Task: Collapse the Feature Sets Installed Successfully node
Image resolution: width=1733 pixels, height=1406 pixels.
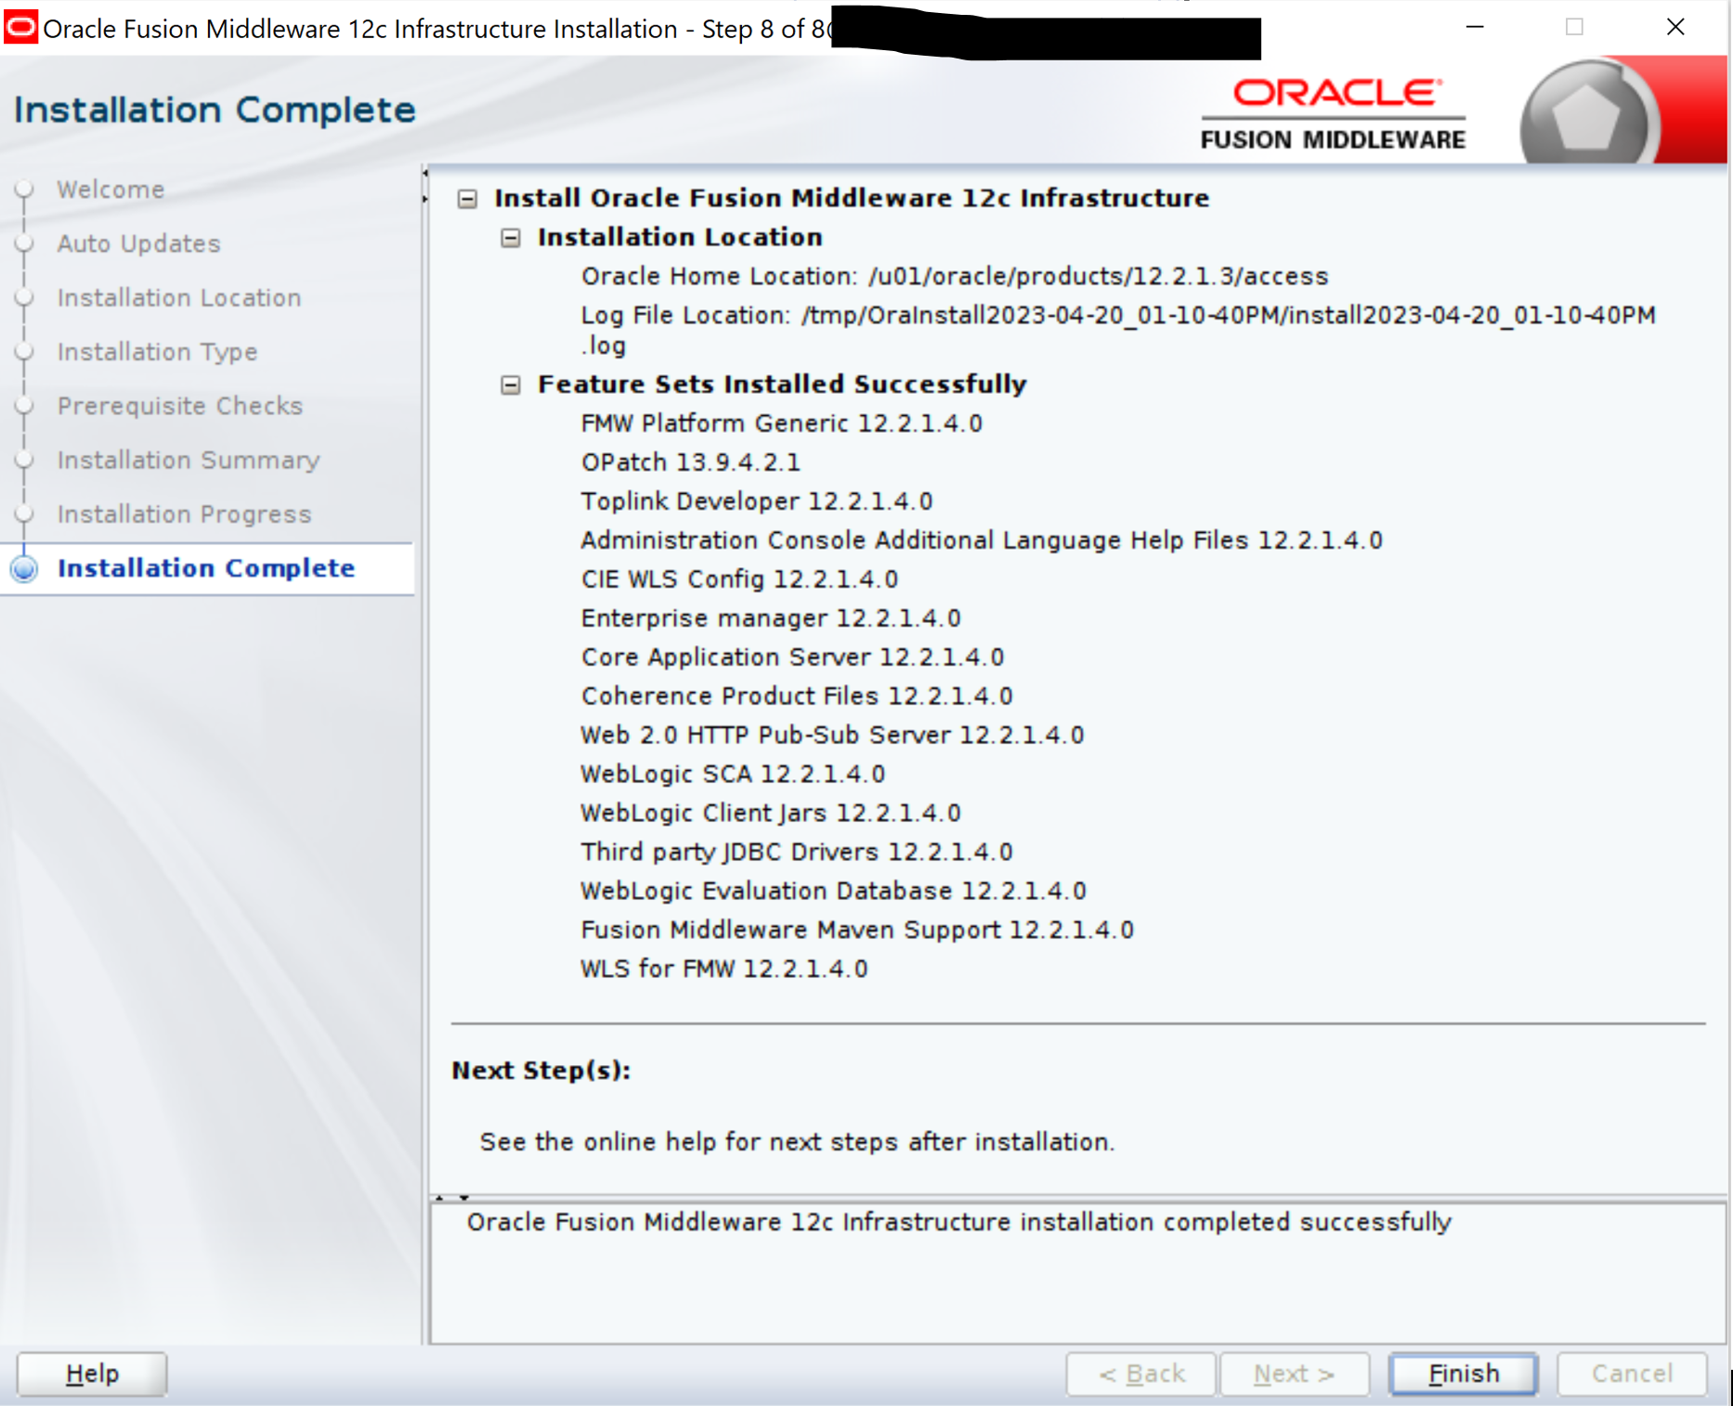Action: tap(510, 384)
